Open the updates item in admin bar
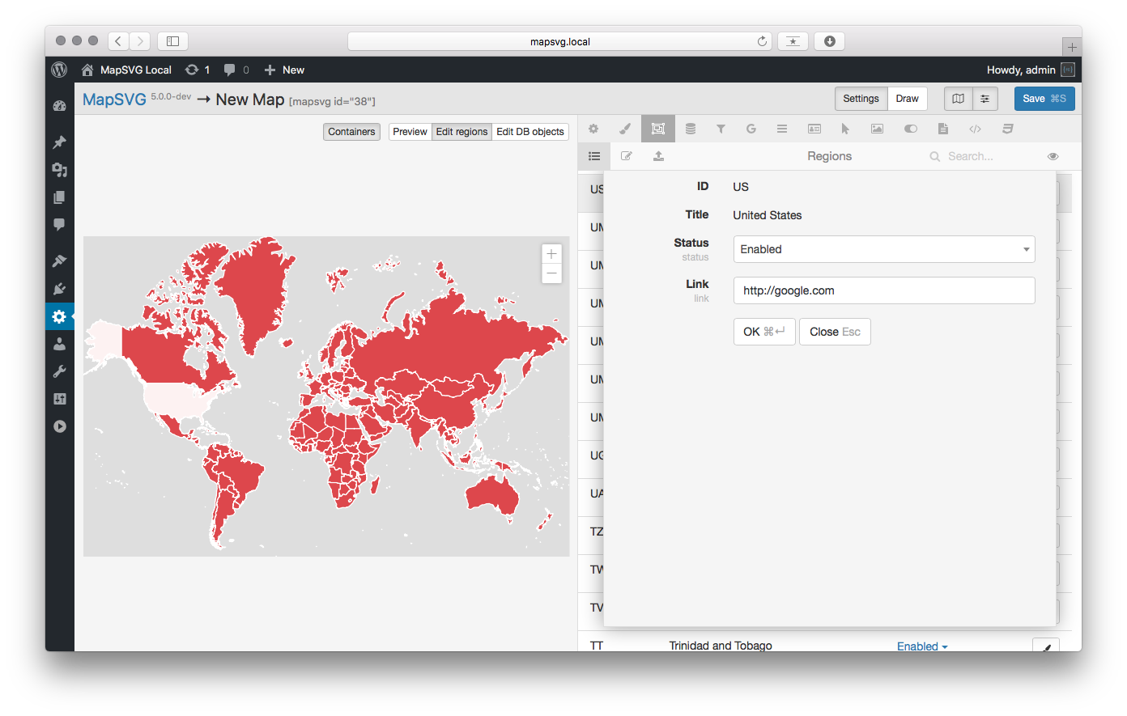The width and height of the screenshot is (1127, 716). (198, 70)
